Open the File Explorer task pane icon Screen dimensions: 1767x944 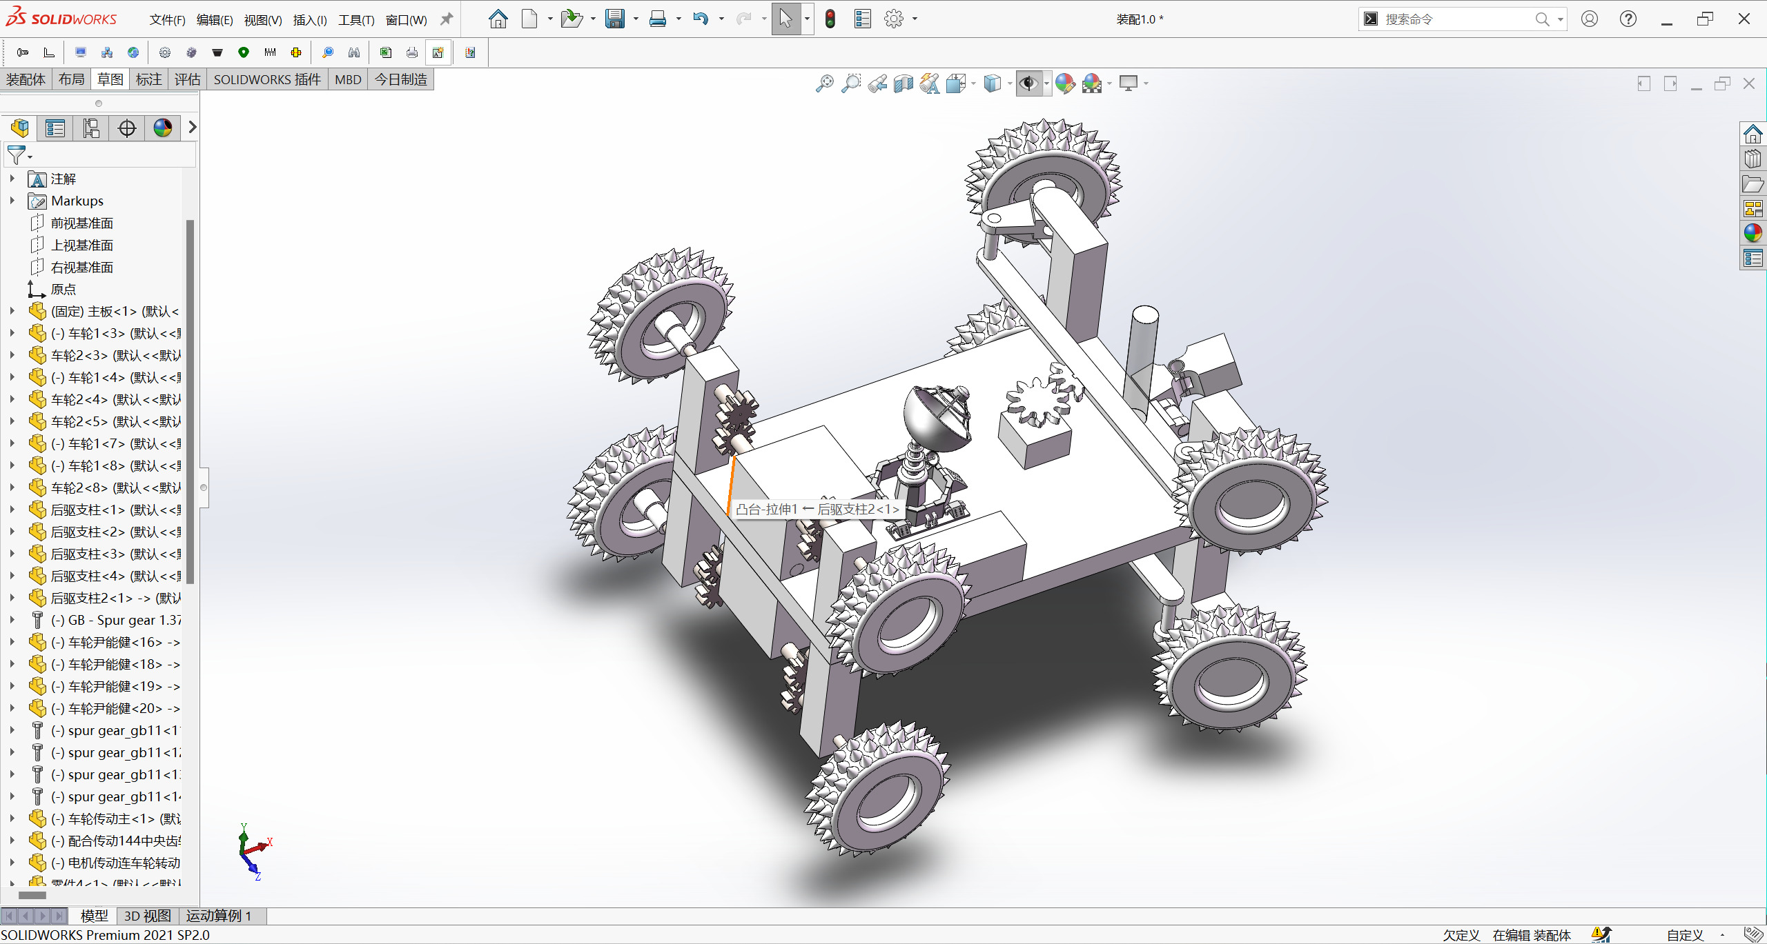(x=1753, y=184)
